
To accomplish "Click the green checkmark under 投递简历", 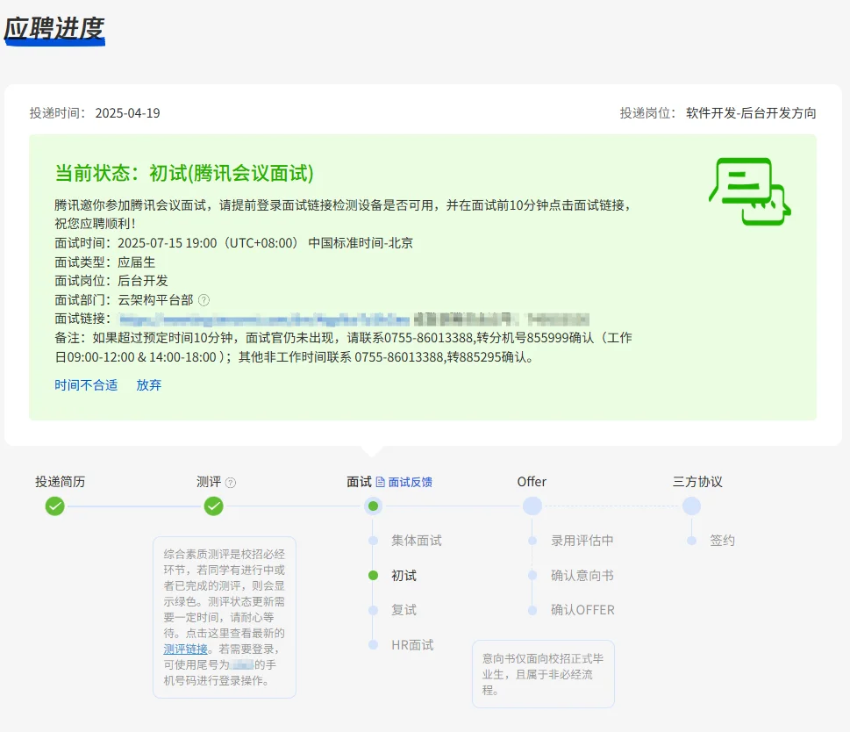I will point(54,506).
